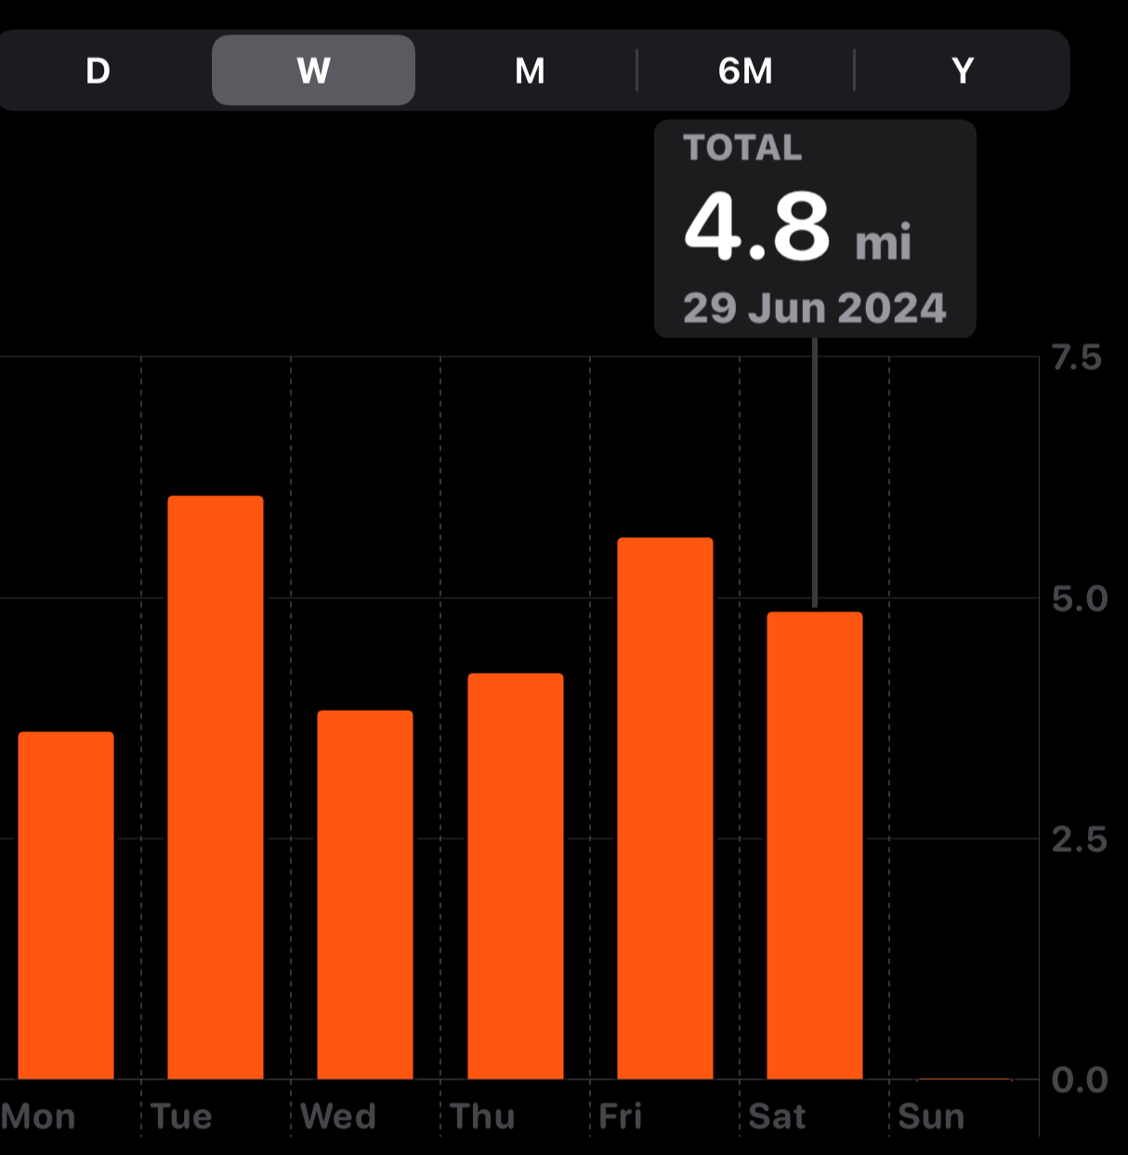This screenshot has height=1155, width=1128.
Task: Tap the tiny Sunday bar at baseline
Action: (964, 1079)
